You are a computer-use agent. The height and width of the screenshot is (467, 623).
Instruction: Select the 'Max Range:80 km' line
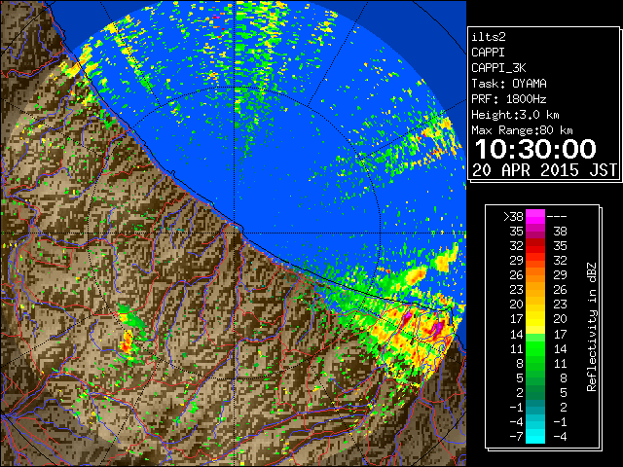(x=522, y=130)
